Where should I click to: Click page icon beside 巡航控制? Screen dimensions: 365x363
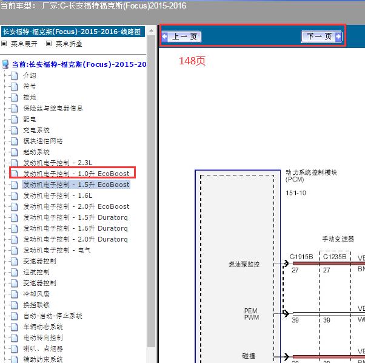click(15, 272)
